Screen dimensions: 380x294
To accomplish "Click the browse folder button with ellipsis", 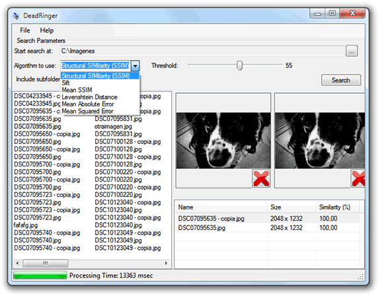I will click(x=352, y=51).
